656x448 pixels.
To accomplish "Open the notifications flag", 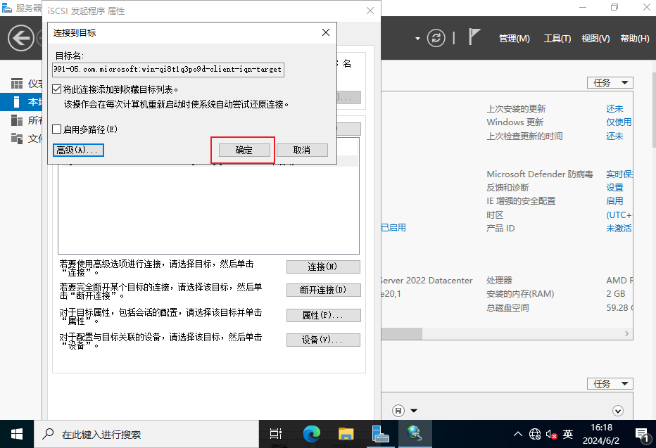I will [474, 37].
